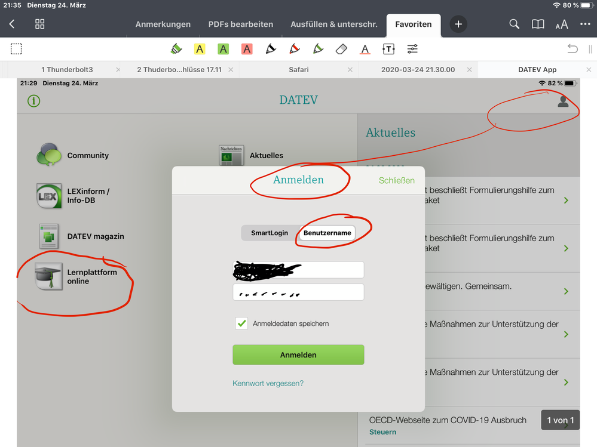The width and height of the screenshot is (597, 447).
Task: Expand the 'ewältigen. Gemeinsam.' news chevron
Action: pyautogui.click(x=566, y=291)
